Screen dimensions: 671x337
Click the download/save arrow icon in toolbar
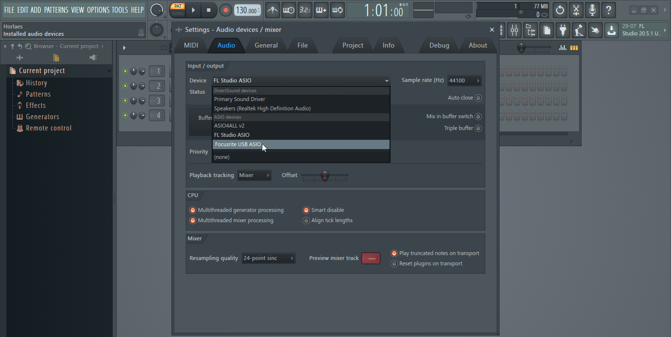point(611,30)
